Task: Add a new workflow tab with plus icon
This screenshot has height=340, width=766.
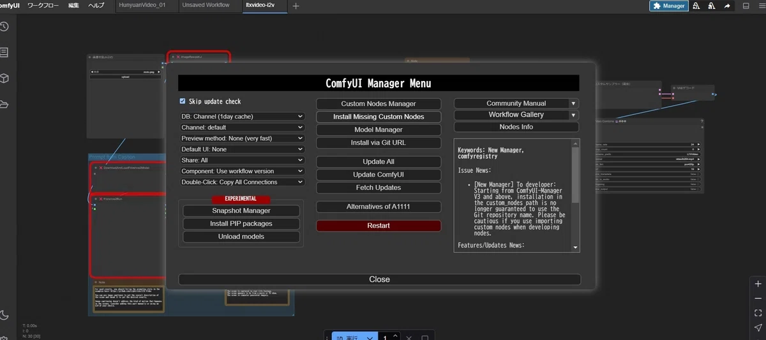Action: tap(296, 6)
